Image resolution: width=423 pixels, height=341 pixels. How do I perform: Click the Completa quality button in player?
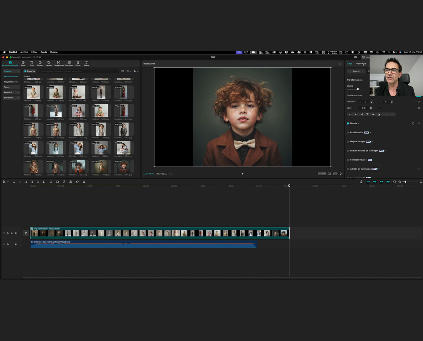click(x=322, y=174)
